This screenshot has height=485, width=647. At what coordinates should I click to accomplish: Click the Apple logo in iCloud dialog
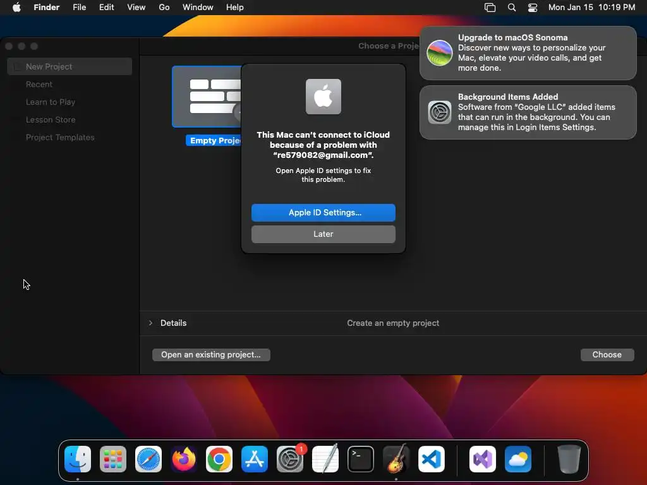[x=323, y=97]
